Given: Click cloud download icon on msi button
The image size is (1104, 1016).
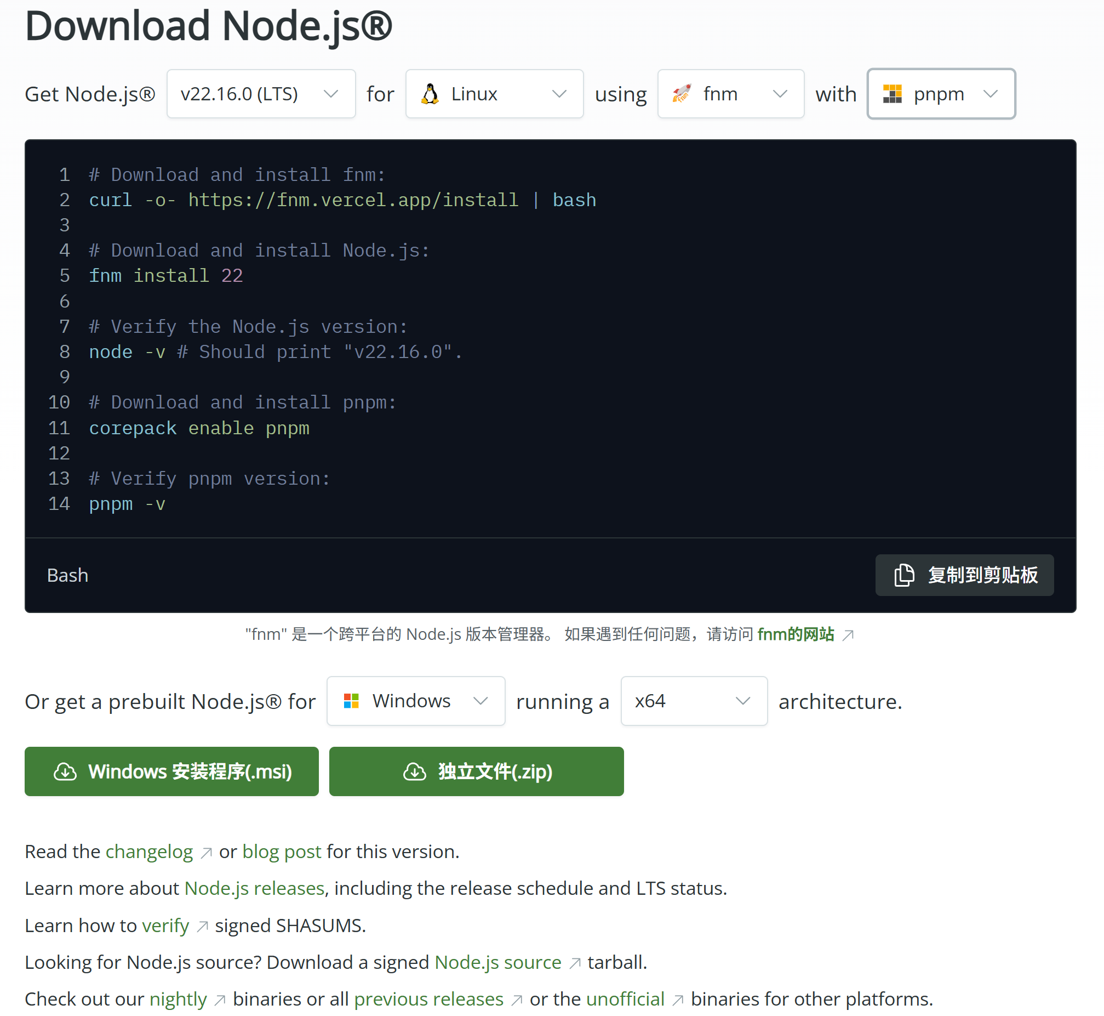Looking at the screenshot, I should click(65, 771).
